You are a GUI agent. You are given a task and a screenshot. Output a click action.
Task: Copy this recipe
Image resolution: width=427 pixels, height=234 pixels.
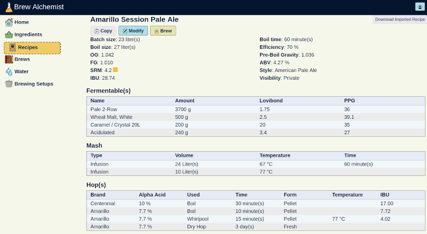pyautogui.click(x=103, y=31)
